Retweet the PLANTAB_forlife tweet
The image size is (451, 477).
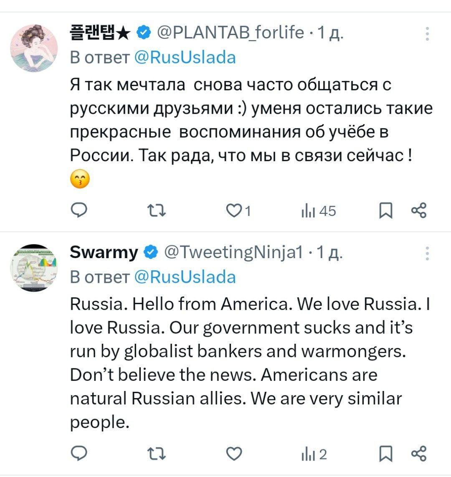point(157,211)
